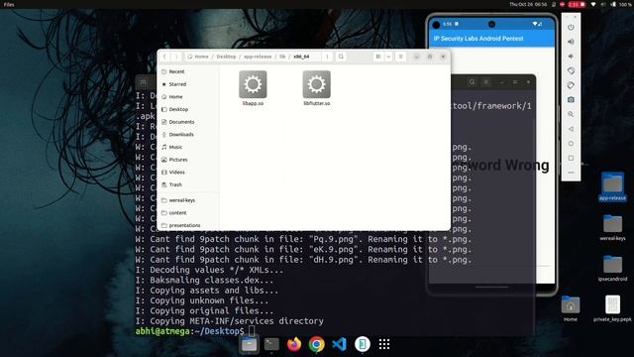This screenshot has height=357, width=634.
Task: Go forward in Files window
Action: [176, 57]
